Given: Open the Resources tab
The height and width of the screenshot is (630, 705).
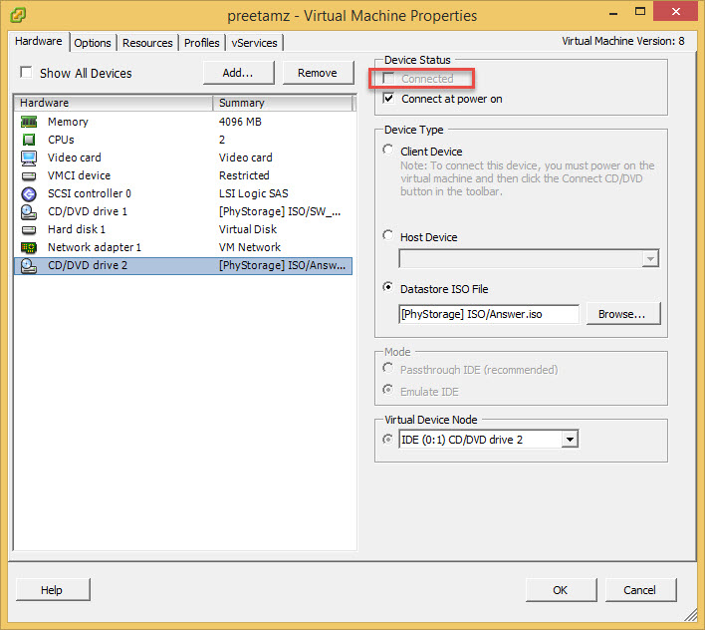Looking at the screenshot, I should point(147,43).
